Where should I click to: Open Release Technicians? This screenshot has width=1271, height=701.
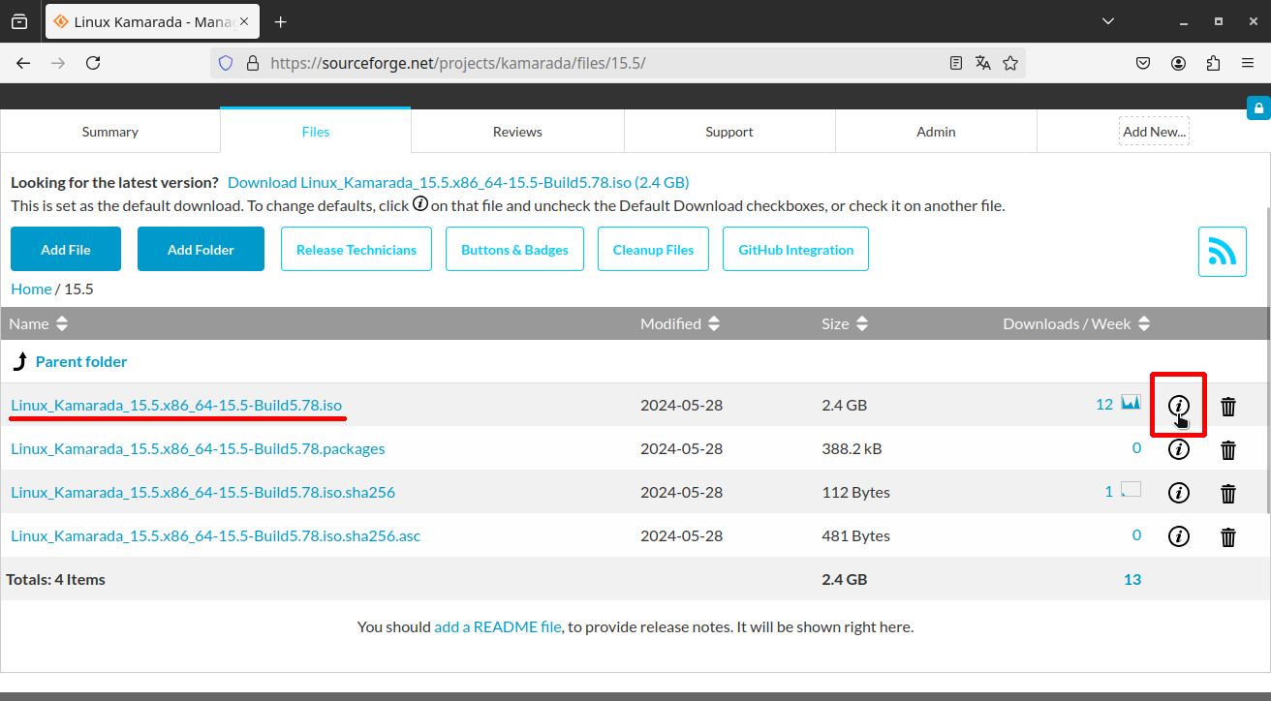(x=356, y=249)
